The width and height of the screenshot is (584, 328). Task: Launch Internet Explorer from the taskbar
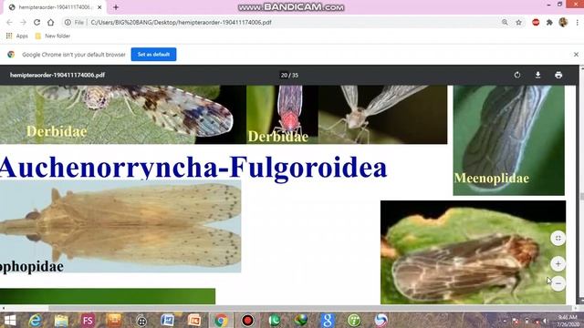[35, 320]
